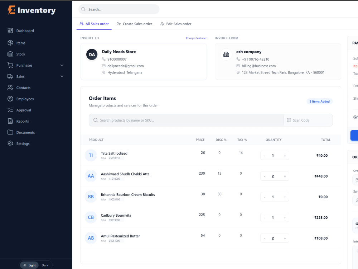The height and width of the screenshot is (269, 358).
Task: Click the CB avatar for Cadbury Bournvita
Action: (x=91, y=217)
